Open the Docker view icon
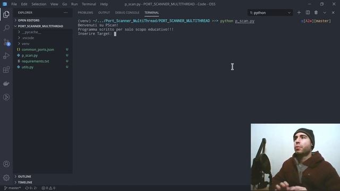The height and width of the screenshot is (191, 340). 6,83
